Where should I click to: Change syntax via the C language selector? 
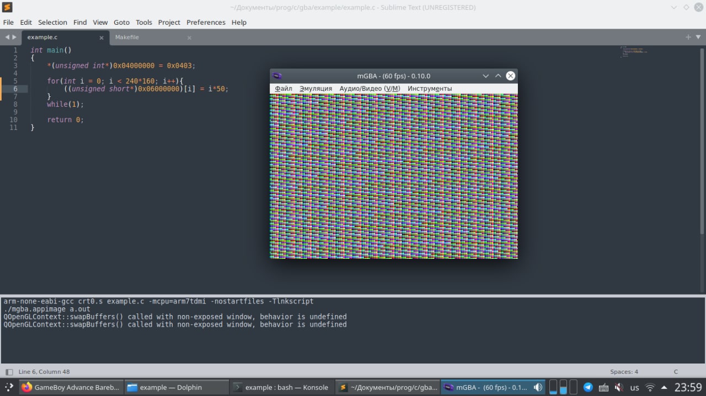pyautogui.click(x=676, y=372)
